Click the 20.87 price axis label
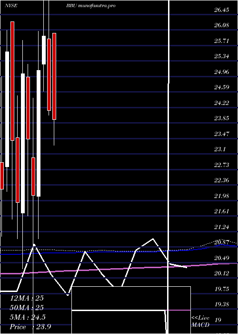This screenshot has width=238, height=334. 221,242
